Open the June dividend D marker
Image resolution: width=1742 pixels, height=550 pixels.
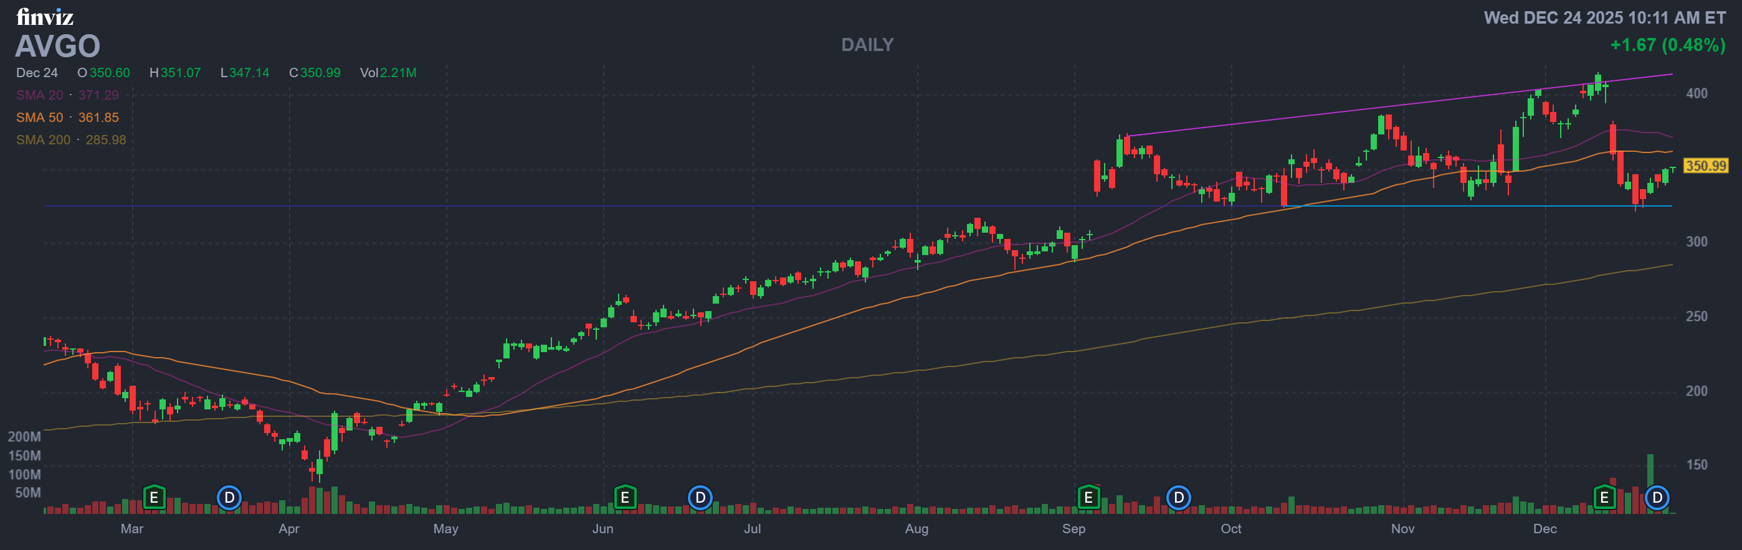point(700,498)
